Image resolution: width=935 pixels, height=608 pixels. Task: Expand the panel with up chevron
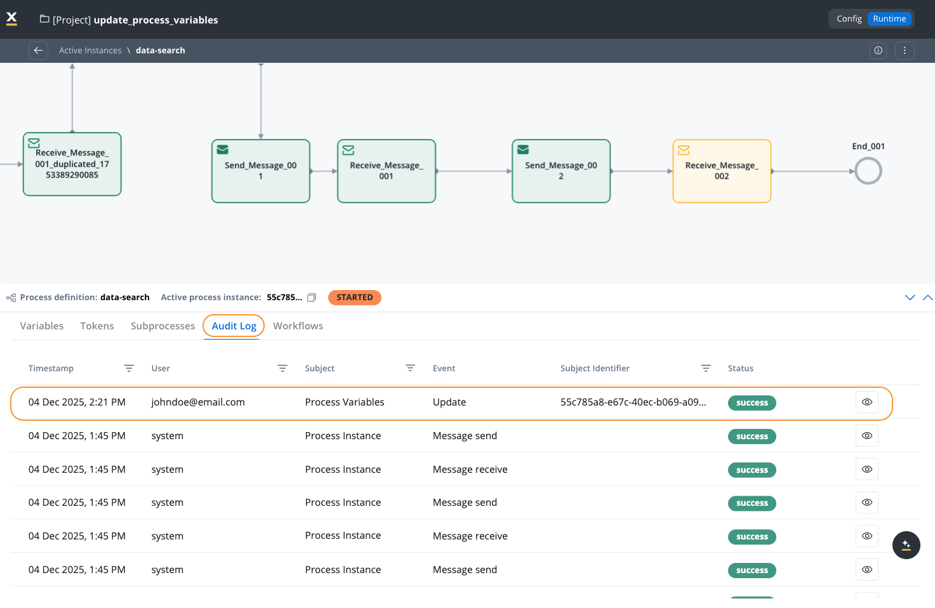[927, 298]
